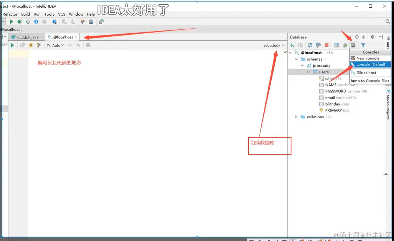Click the green Run button in main toolbar
Screen dimensions: 394x241
[11, 22]
